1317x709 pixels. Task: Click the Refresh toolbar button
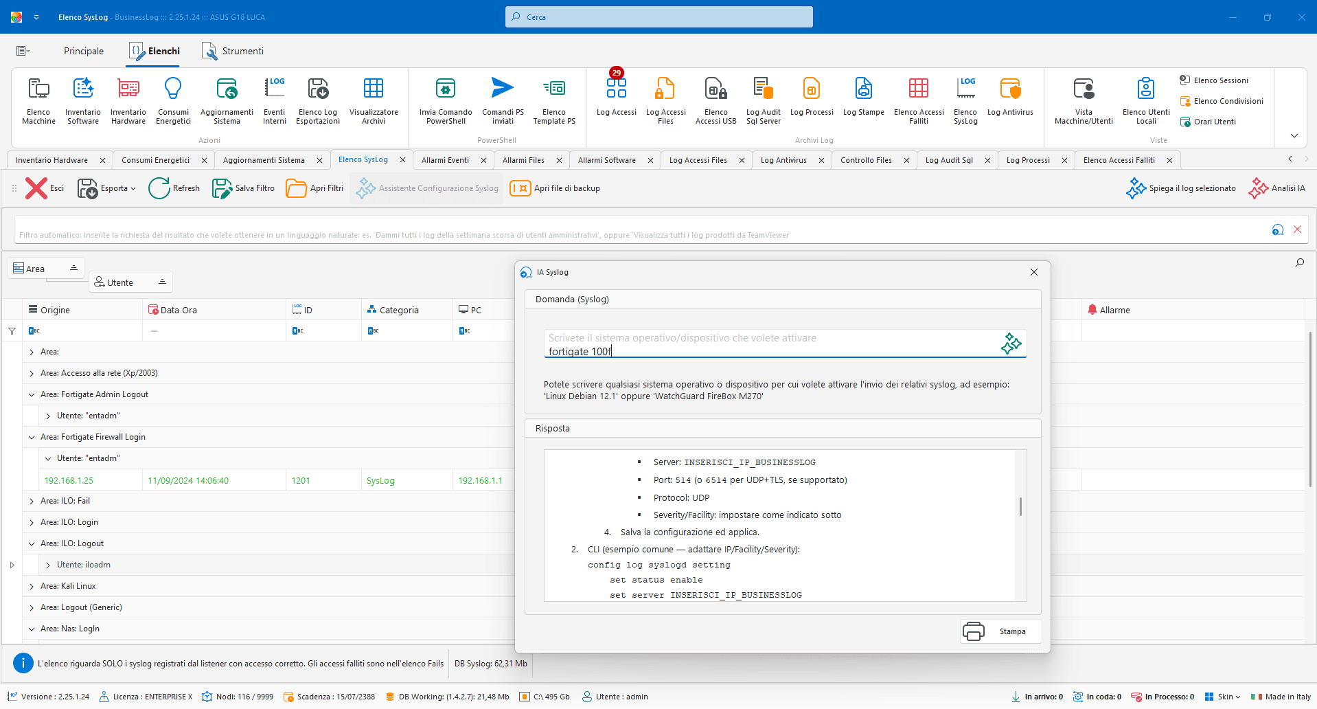[174, 188]
